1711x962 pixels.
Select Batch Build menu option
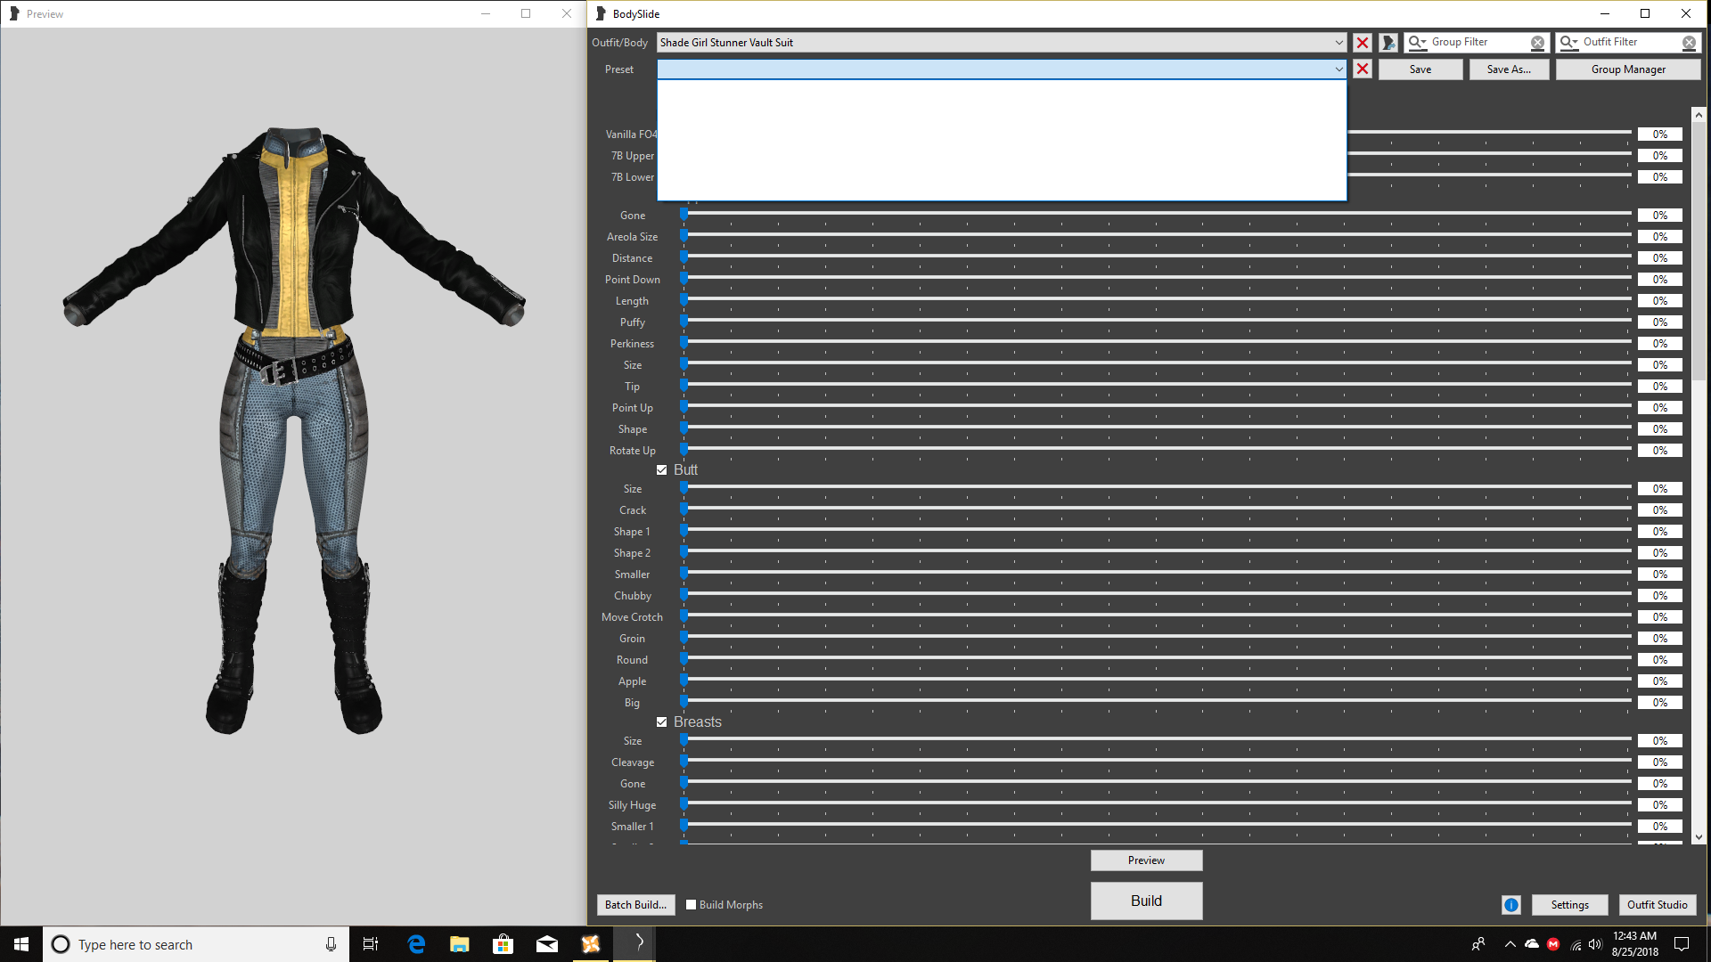(x=635, y=904)
